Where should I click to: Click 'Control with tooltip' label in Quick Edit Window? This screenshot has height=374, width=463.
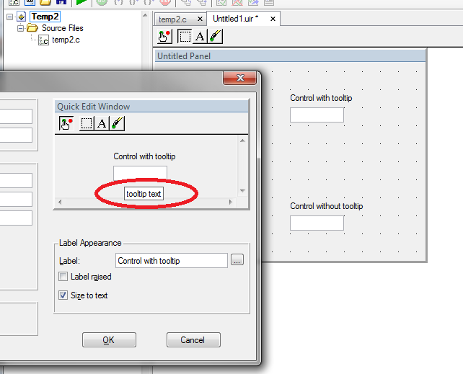click(x=144, y=156)
